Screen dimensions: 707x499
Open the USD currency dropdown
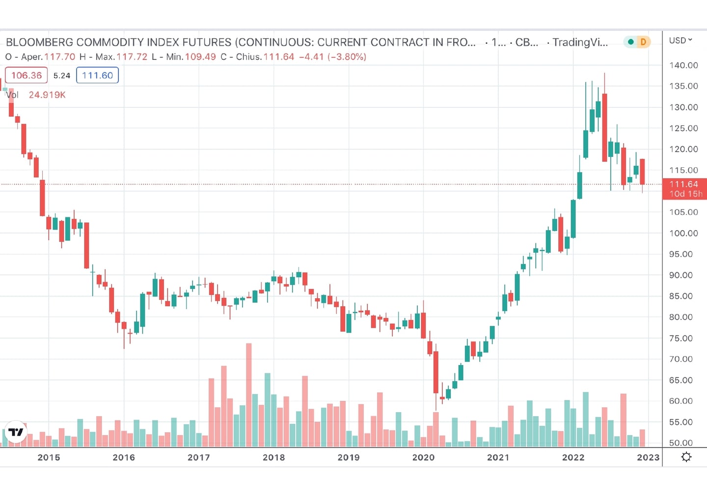pos(680,40)
